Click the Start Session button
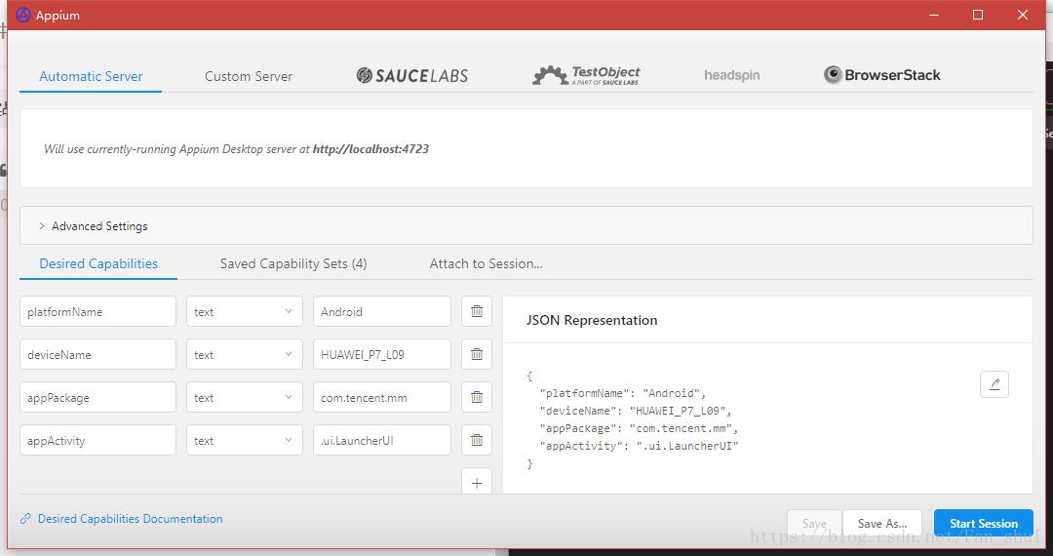 pyautogui.click(x=984, y=523)
